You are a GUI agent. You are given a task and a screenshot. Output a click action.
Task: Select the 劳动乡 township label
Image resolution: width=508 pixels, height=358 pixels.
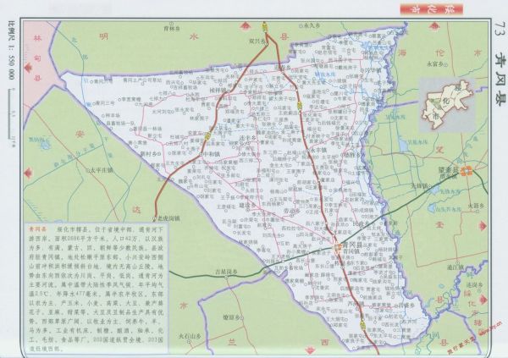click(x=292, y=211)
